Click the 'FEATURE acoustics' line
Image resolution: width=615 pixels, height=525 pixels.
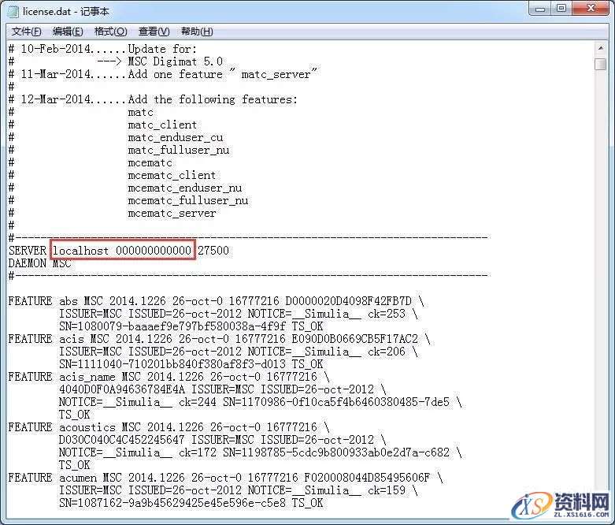(169, 426)
